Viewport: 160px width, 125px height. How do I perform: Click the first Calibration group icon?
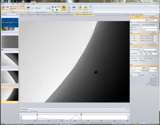(x=53, y=7)
